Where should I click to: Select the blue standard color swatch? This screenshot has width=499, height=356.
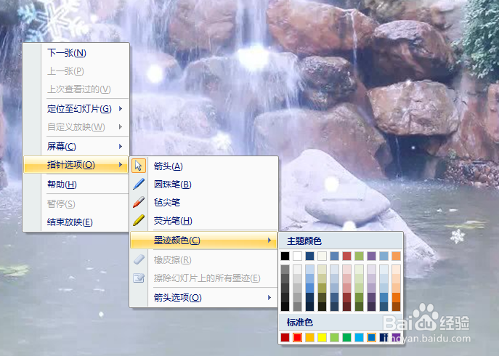(372, 338)
